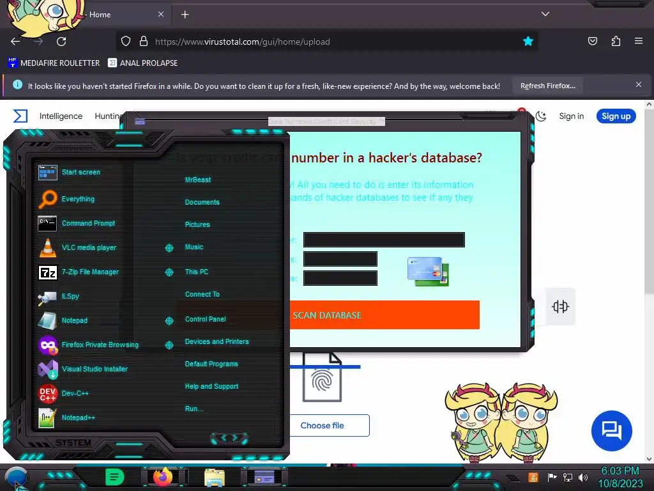Image resolution: width=654 pixels, height=491 pixels.
Task: Open Control Panel from start menu
Action: [x=205, y=319]
